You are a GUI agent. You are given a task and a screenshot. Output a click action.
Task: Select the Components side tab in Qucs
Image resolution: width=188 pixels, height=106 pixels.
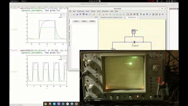pos(69,36)
